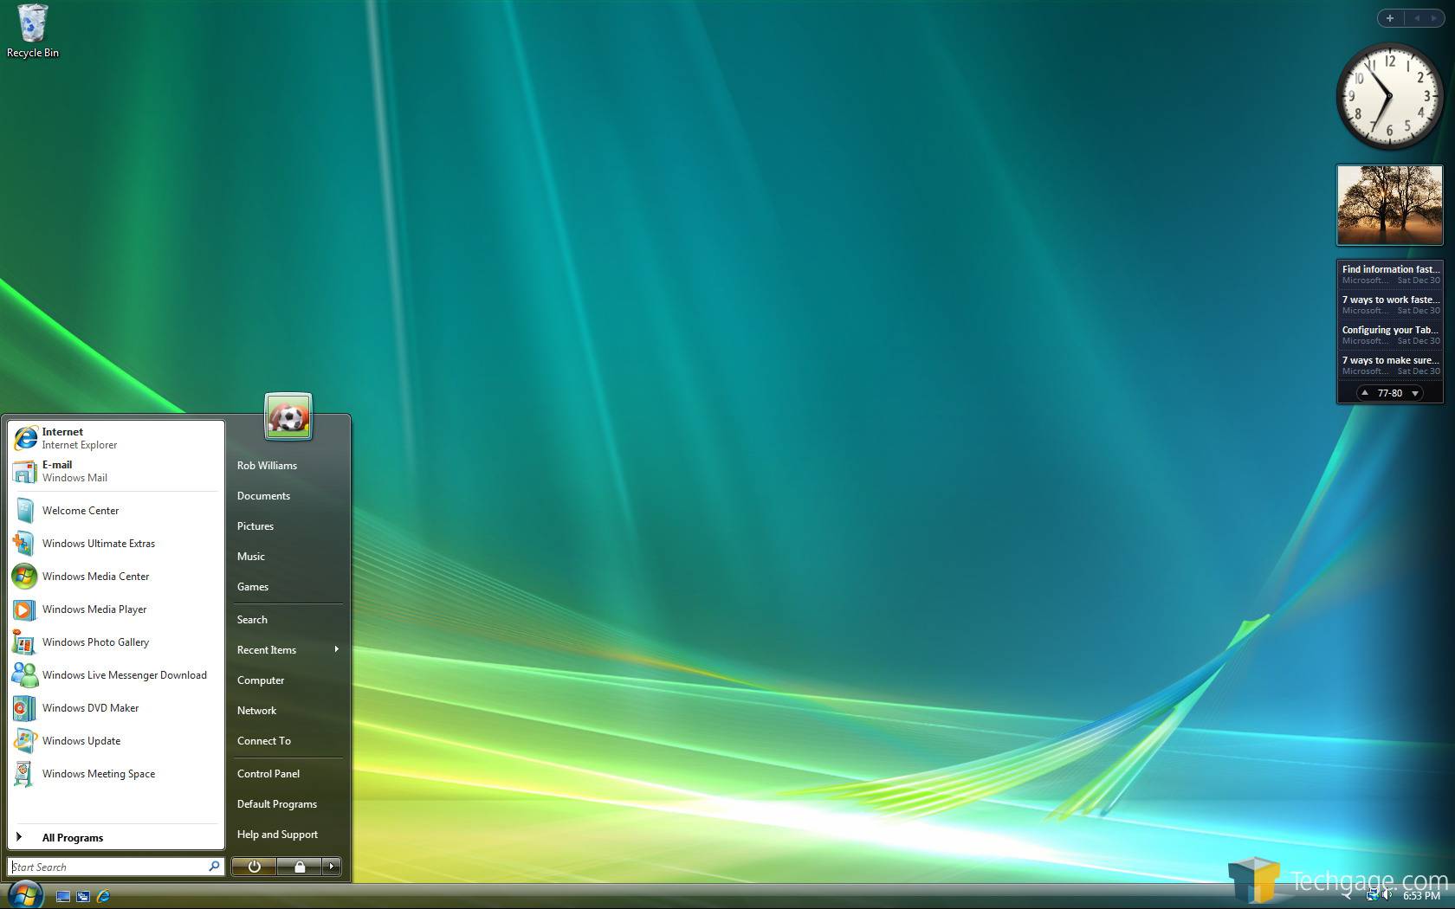Click the 6:53 PM taskbar clock
This screenshot has height=909, width=1455.
[x=1421, y=895]
